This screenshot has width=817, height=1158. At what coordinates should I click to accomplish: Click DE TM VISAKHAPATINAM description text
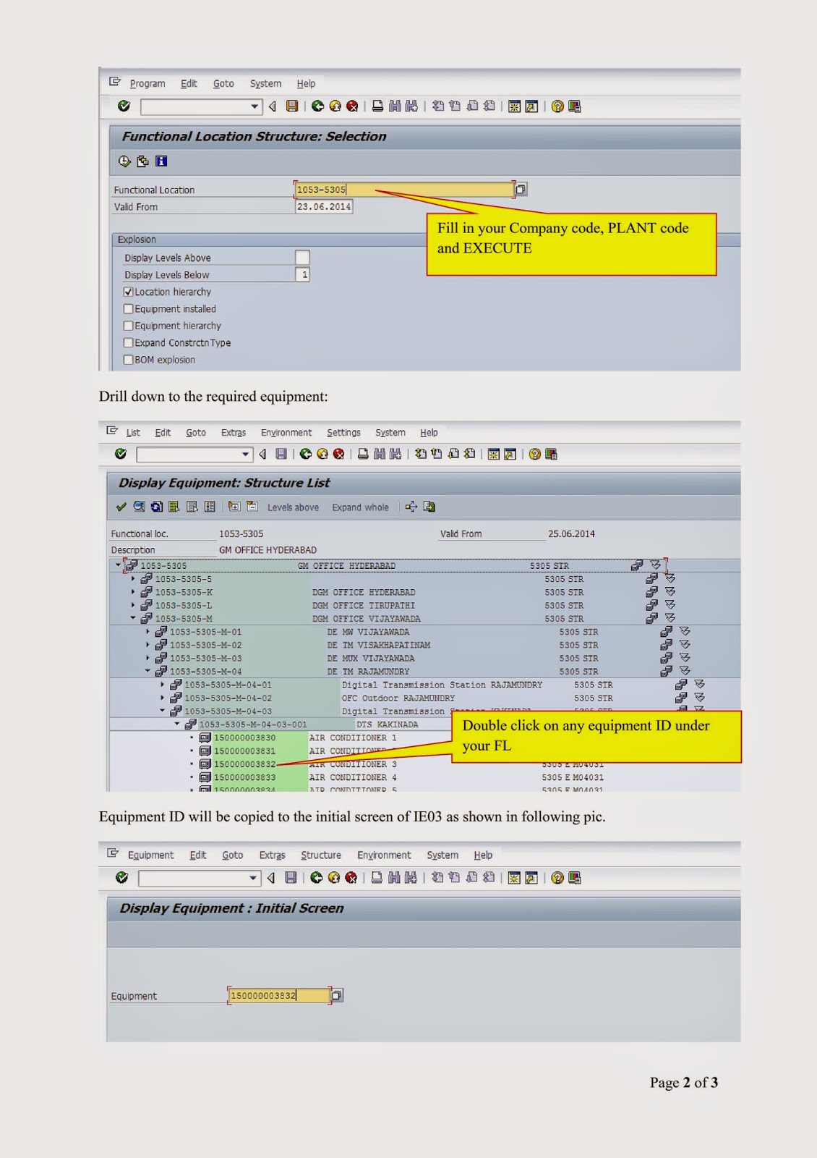(x=378, y=645)
